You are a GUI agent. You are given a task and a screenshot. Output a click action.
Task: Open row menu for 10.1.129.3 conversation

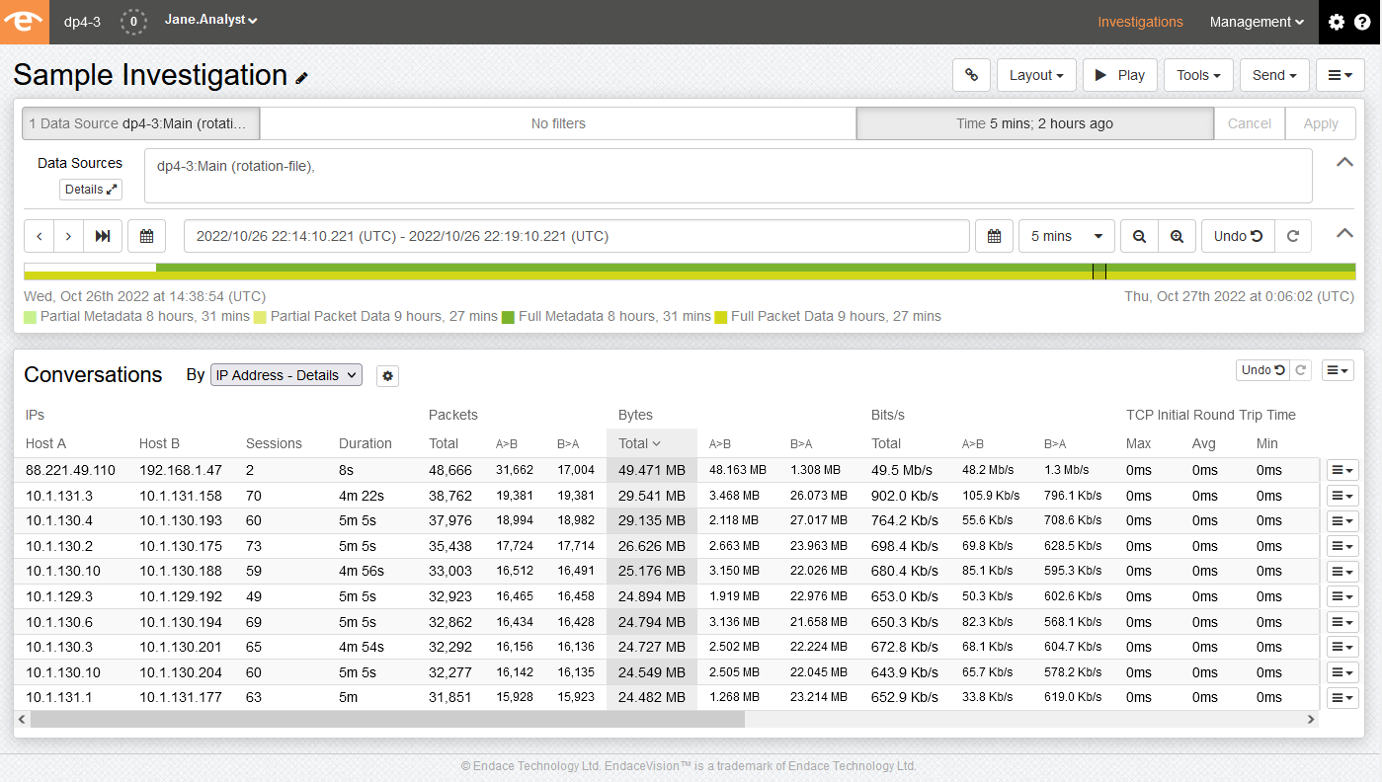click(1342, 596)
